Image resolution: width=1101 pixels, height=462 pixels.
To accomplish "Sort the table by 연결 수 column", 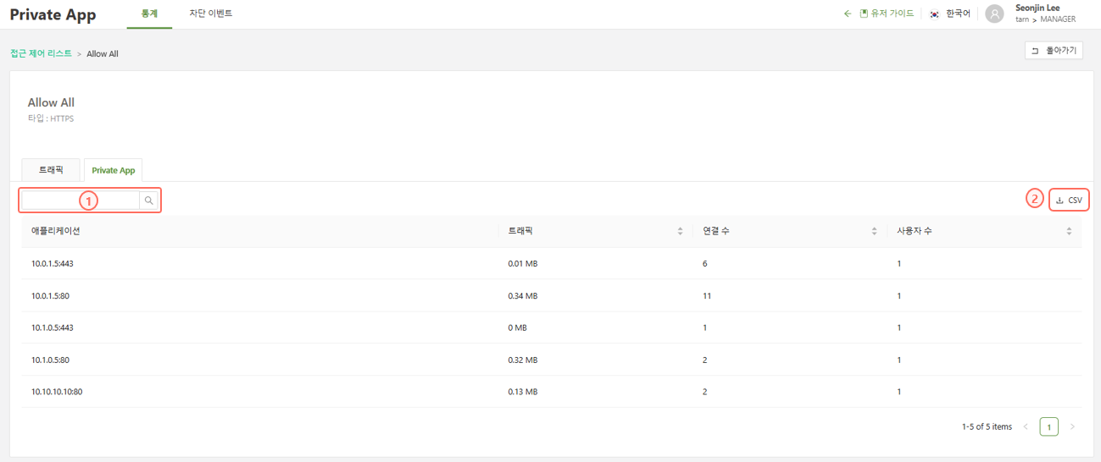I will coord(874,231).
